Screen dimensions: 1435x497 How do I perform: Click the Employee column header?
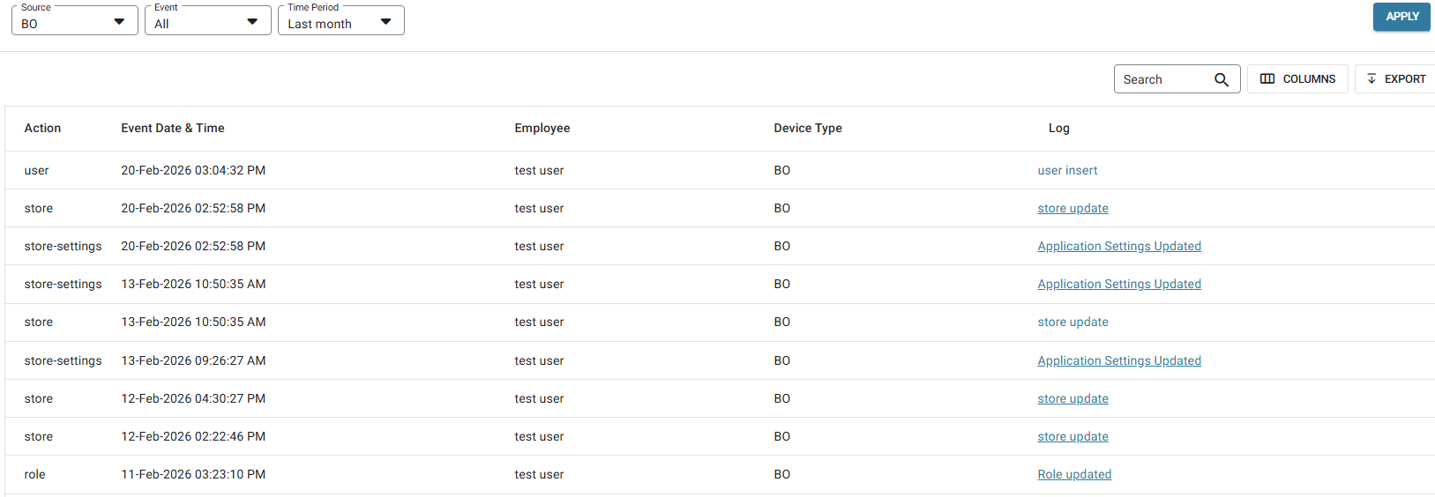click(542, 129)
